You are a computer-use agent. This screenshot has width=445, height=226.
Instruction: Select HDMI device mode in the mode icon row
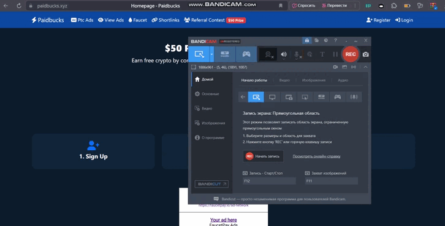click(x=321, y=97)
